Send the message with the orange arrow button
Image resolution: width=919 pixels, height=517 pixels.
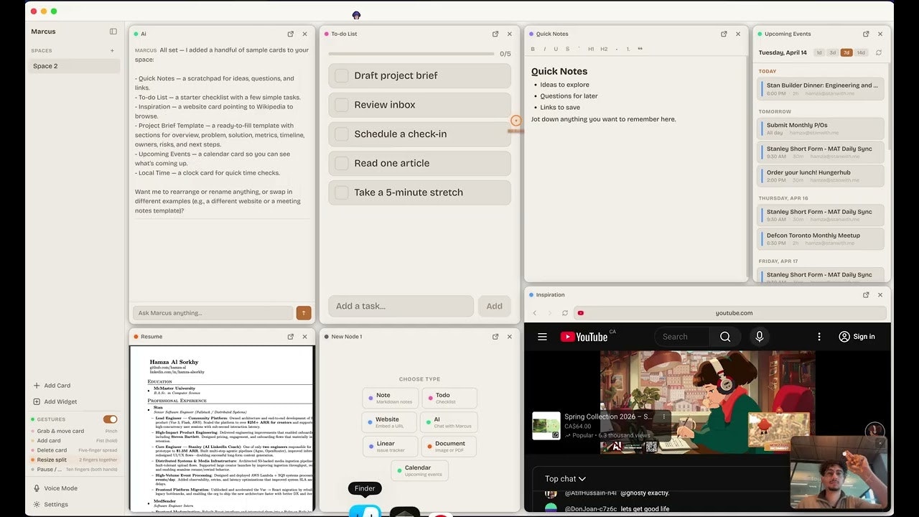click(304, 313)
